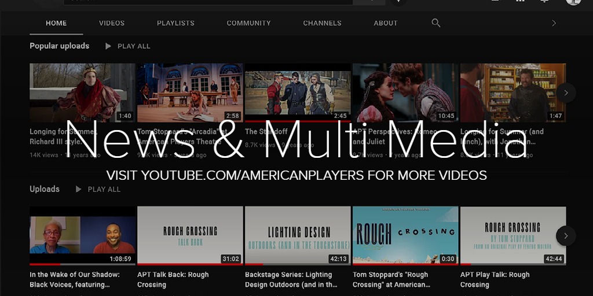Screen dimensions: 593x296
Task: Open the Richard III style video thumbnail
Action: click(x=82, y=92)
